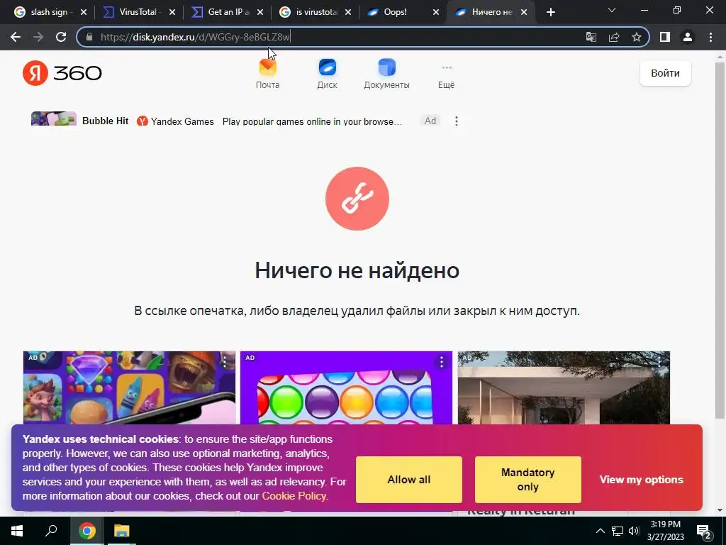
Task: Choose Mandatory only cookies button
Action: (527, 480)
